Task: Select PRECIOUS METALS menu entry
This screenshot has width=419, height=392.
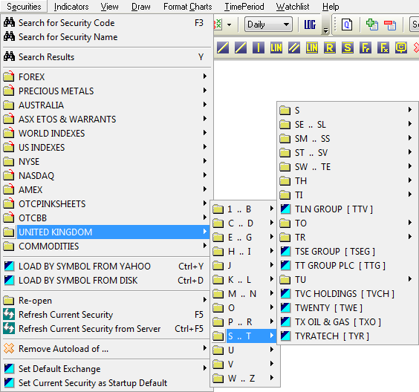Action: click(x=106, y=91)
